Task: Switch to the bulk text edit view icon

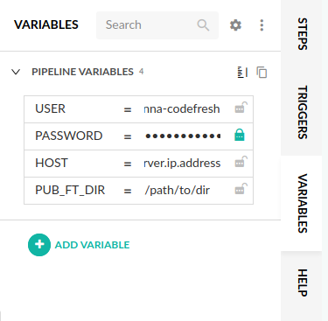Action: pyautogui.click(x=242, y=72)
